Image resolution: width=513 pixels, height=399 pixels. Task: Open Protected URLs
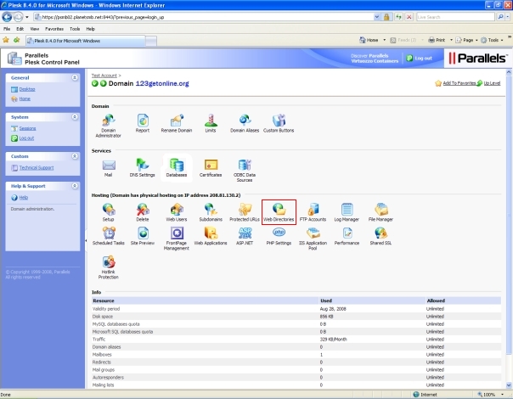coord(245,212)
